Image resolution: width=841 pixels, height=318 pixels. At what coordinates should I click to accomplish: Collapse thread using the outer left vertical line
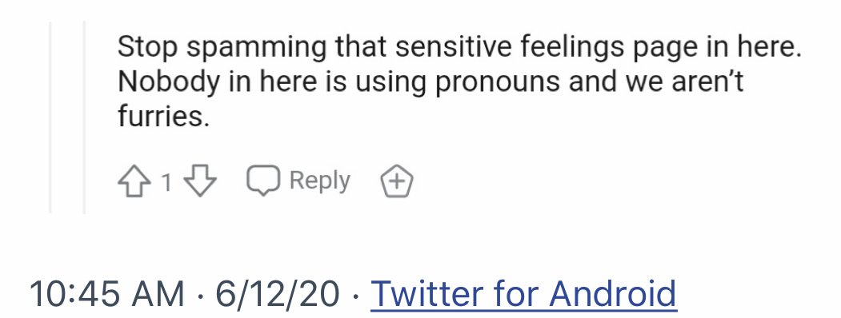click(50, 117)
